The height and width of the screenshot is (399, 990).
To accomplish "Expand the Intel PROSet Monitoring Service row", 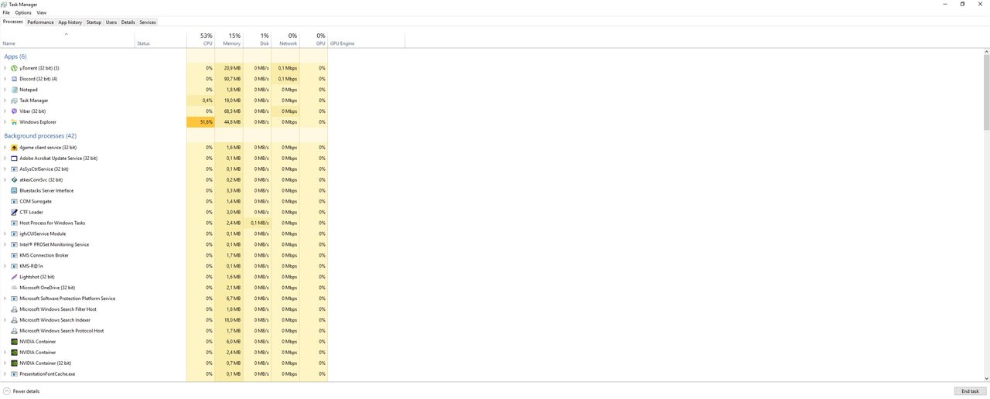I will tap(5, 244).
